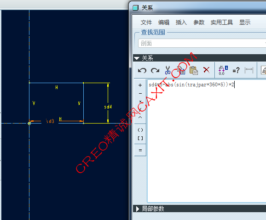Viewport: 266px width, 220px height.
Task: Copy relation text using copy icon
Action: pos(181,70)
